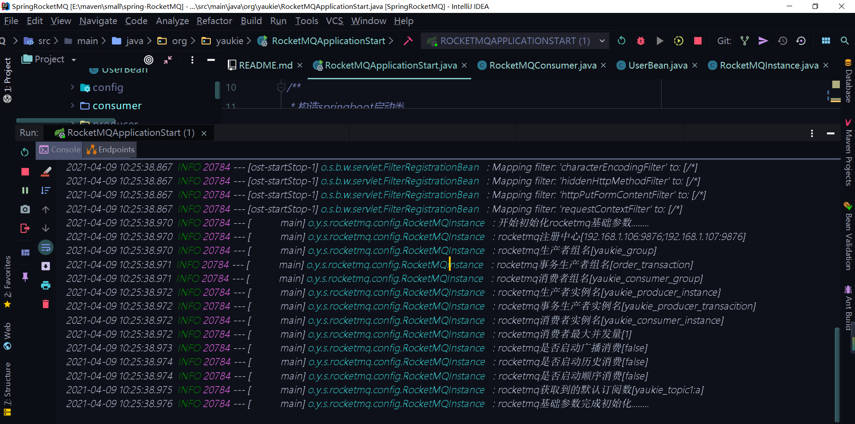Show Git history with the clock icon
This screenshot has width=855, height=424.
(782, 41)
